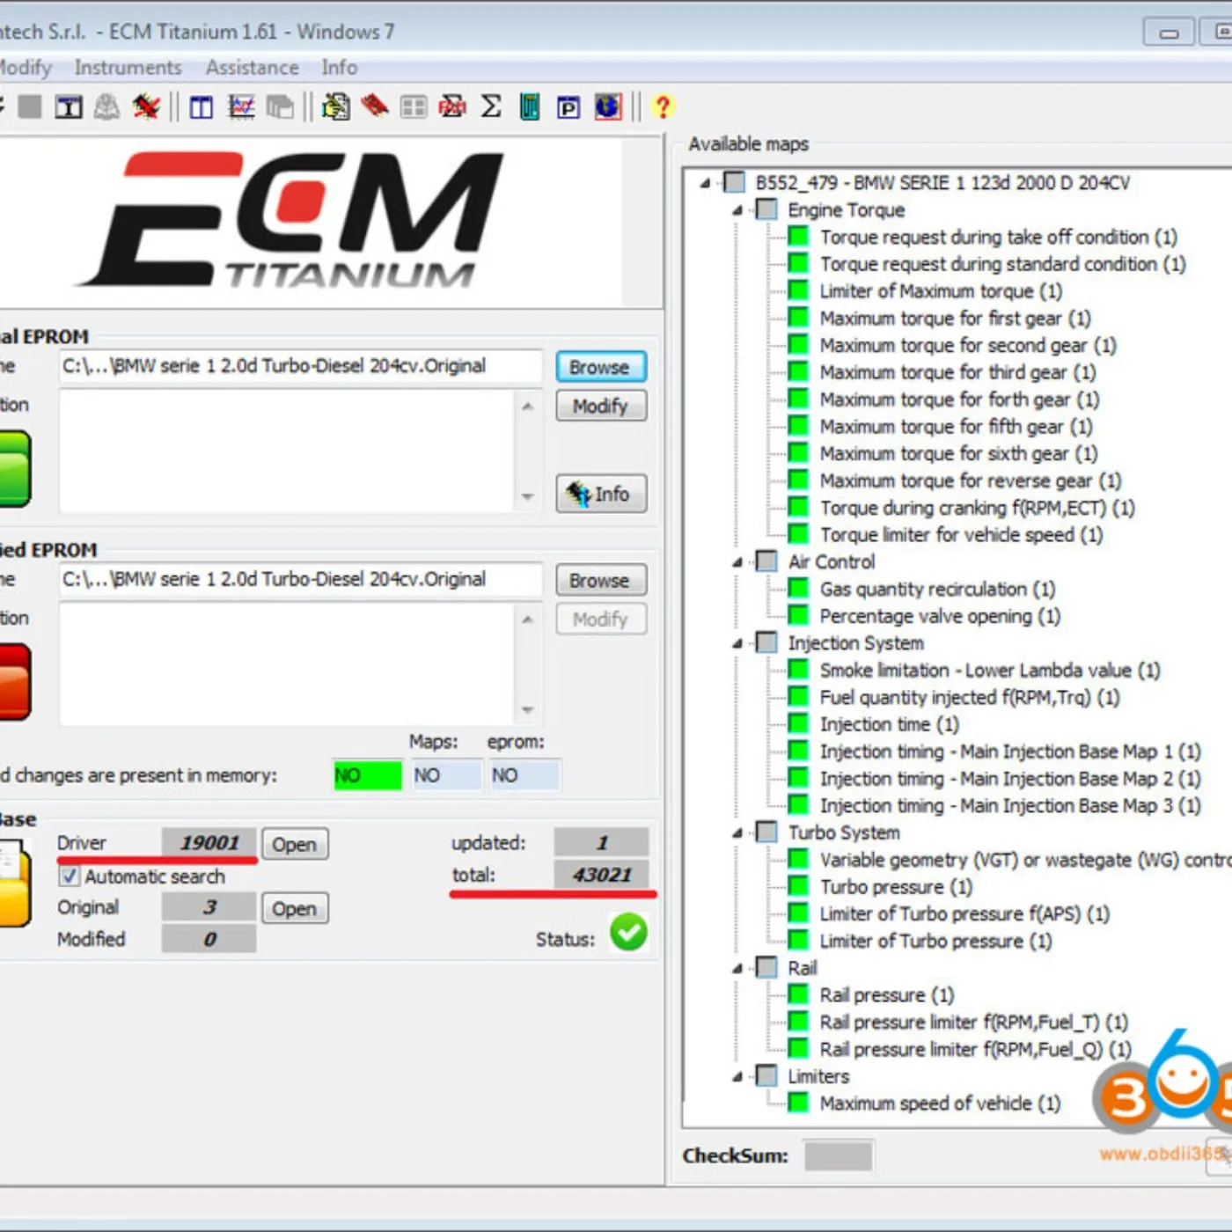This screenshot has width=1232, height=1232.
Task: Check the BMW SERIE 1 123d root checkbox
Action: coord(734,183)
